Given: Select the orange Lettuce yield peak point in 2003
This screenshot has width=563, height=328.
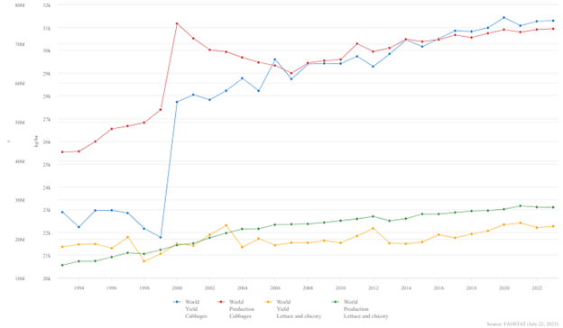Looking at the screenshot, I should pyautogui.click(x=226, y=225).
